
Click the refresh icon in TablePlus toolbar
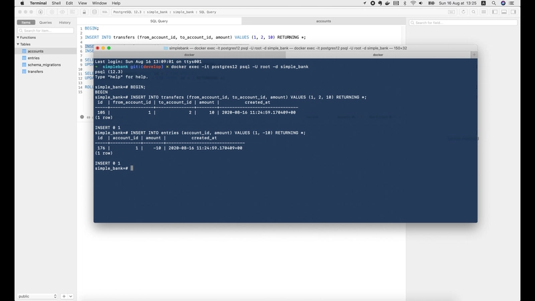[462, 12]
